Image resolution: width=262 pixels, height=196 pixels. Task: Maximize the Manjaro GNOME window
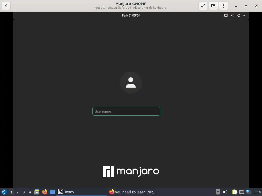click(246, 6)
